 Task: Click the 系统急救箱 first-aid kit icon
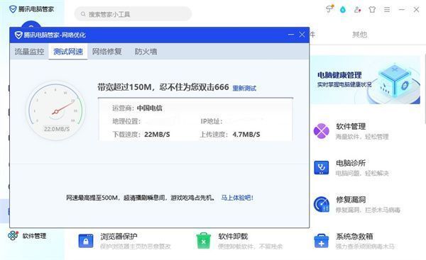322,241
